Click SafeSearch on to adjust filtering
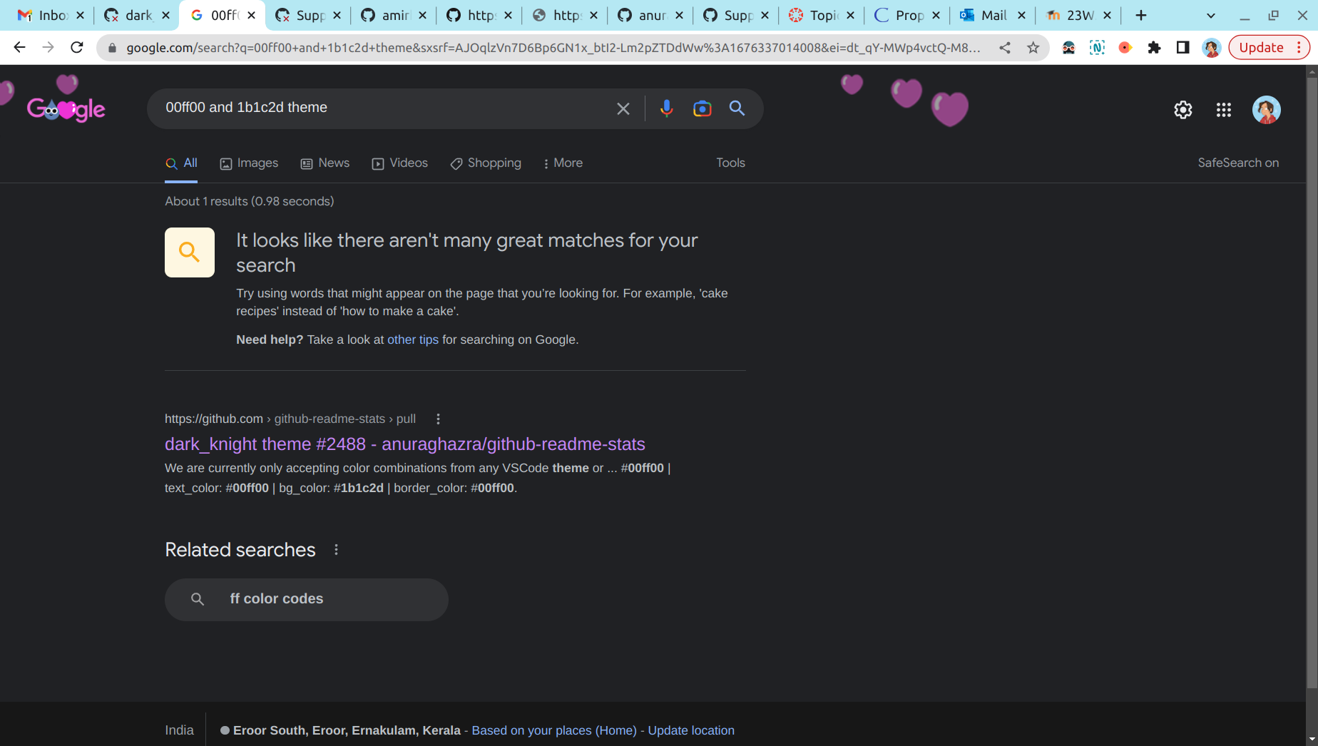The height and width of the screenshot is (746, 1318). point(1238,163)
